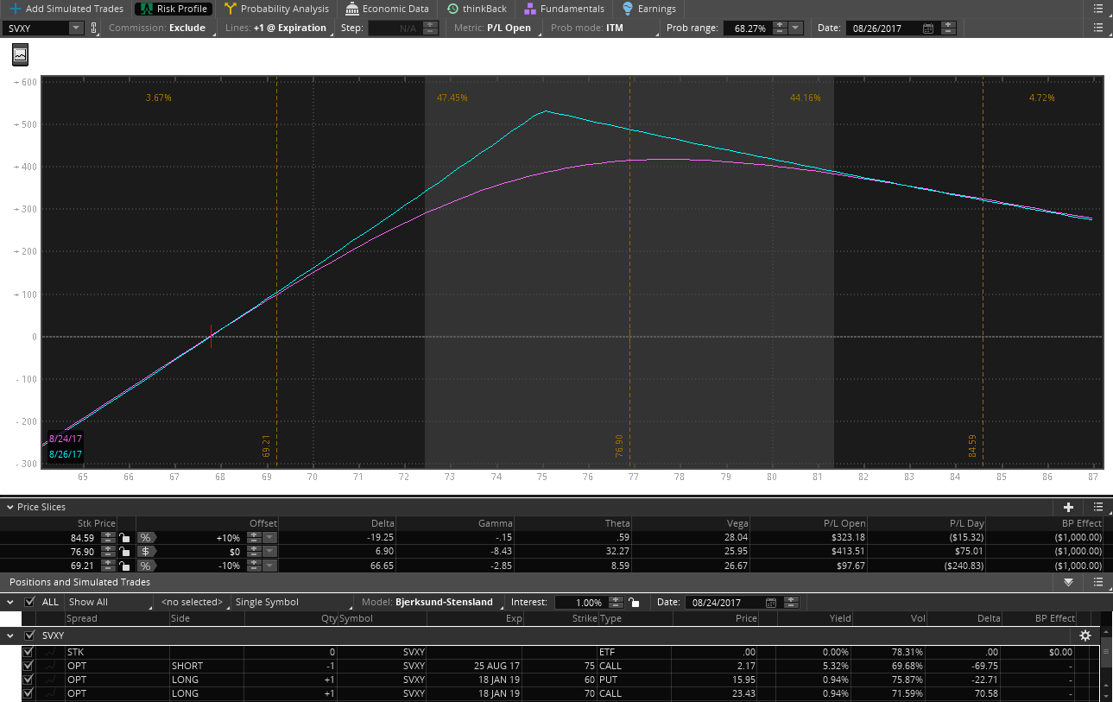Click Add Simulated Trades button

[x=66, y=9]
